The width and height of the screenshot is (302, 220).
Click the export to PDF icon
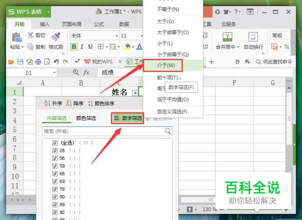(30, 62)
